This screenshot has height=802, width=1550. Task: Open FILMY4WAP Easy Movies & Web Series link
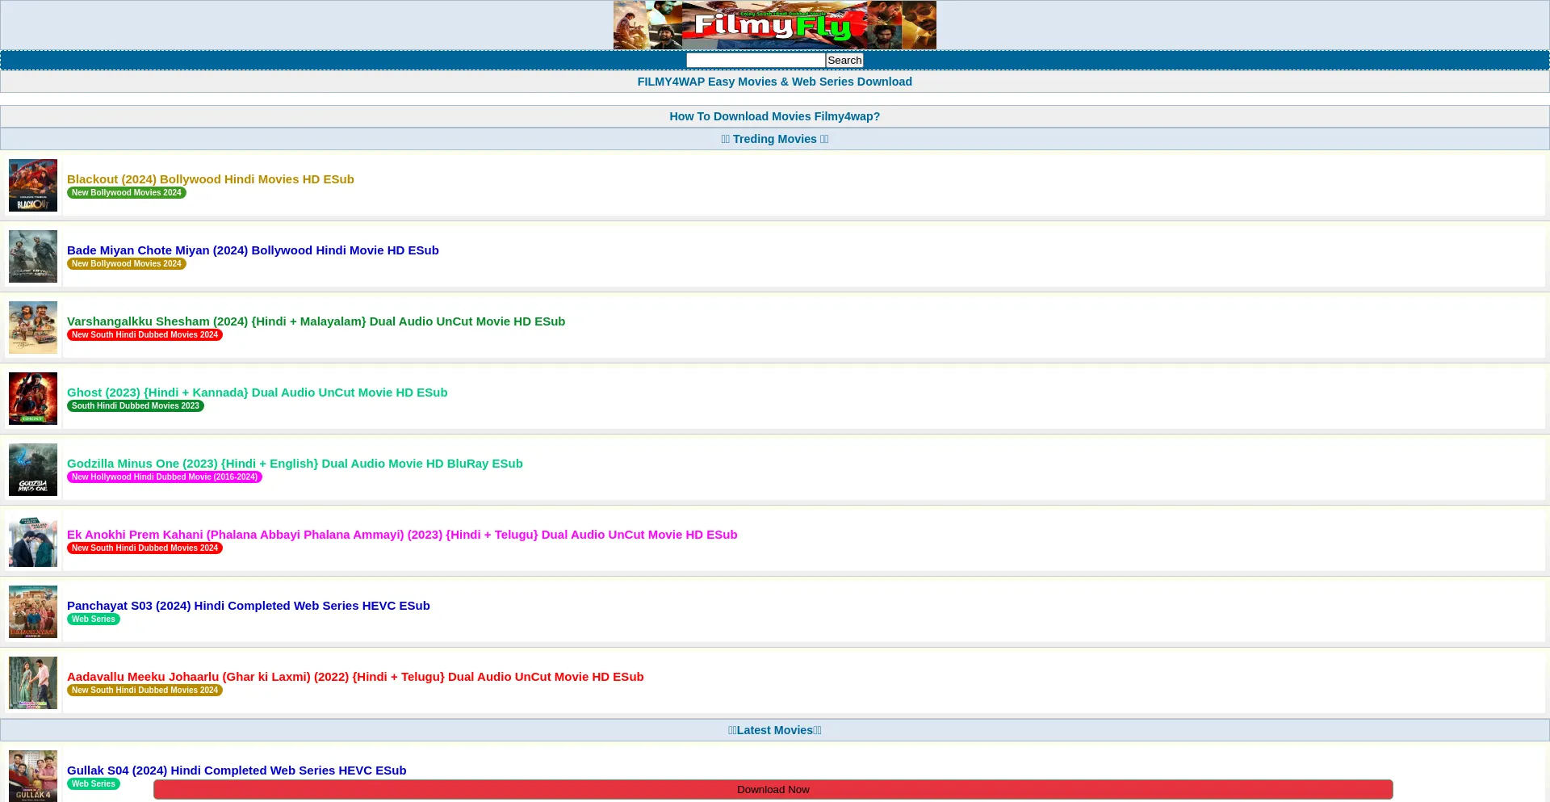774,82
